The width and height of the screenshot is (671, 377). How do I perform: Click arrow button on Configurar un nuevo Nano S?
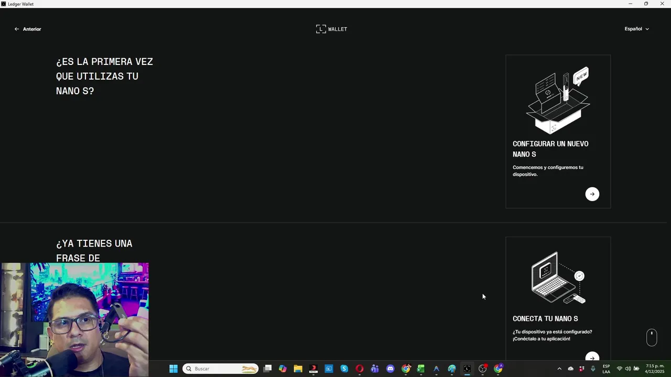592,194
